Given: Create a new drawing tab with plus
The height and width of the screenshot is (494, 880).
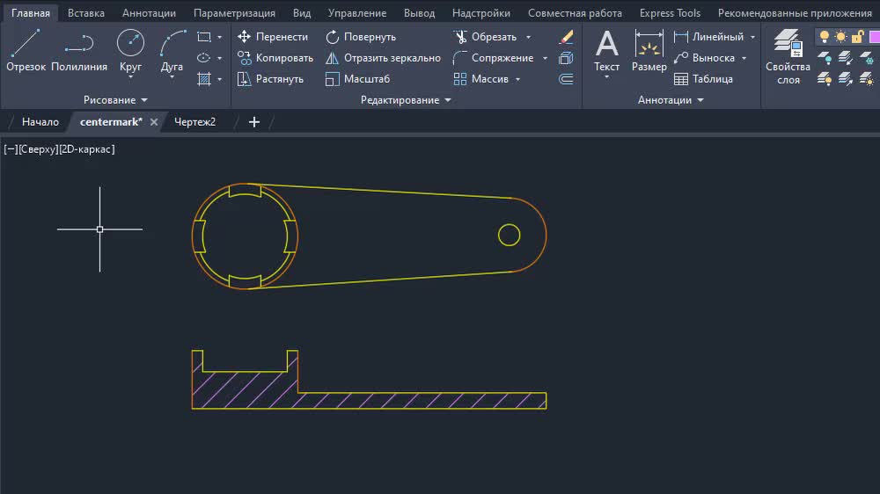Looking at the screenshot, I should click(x=253, y=121).
